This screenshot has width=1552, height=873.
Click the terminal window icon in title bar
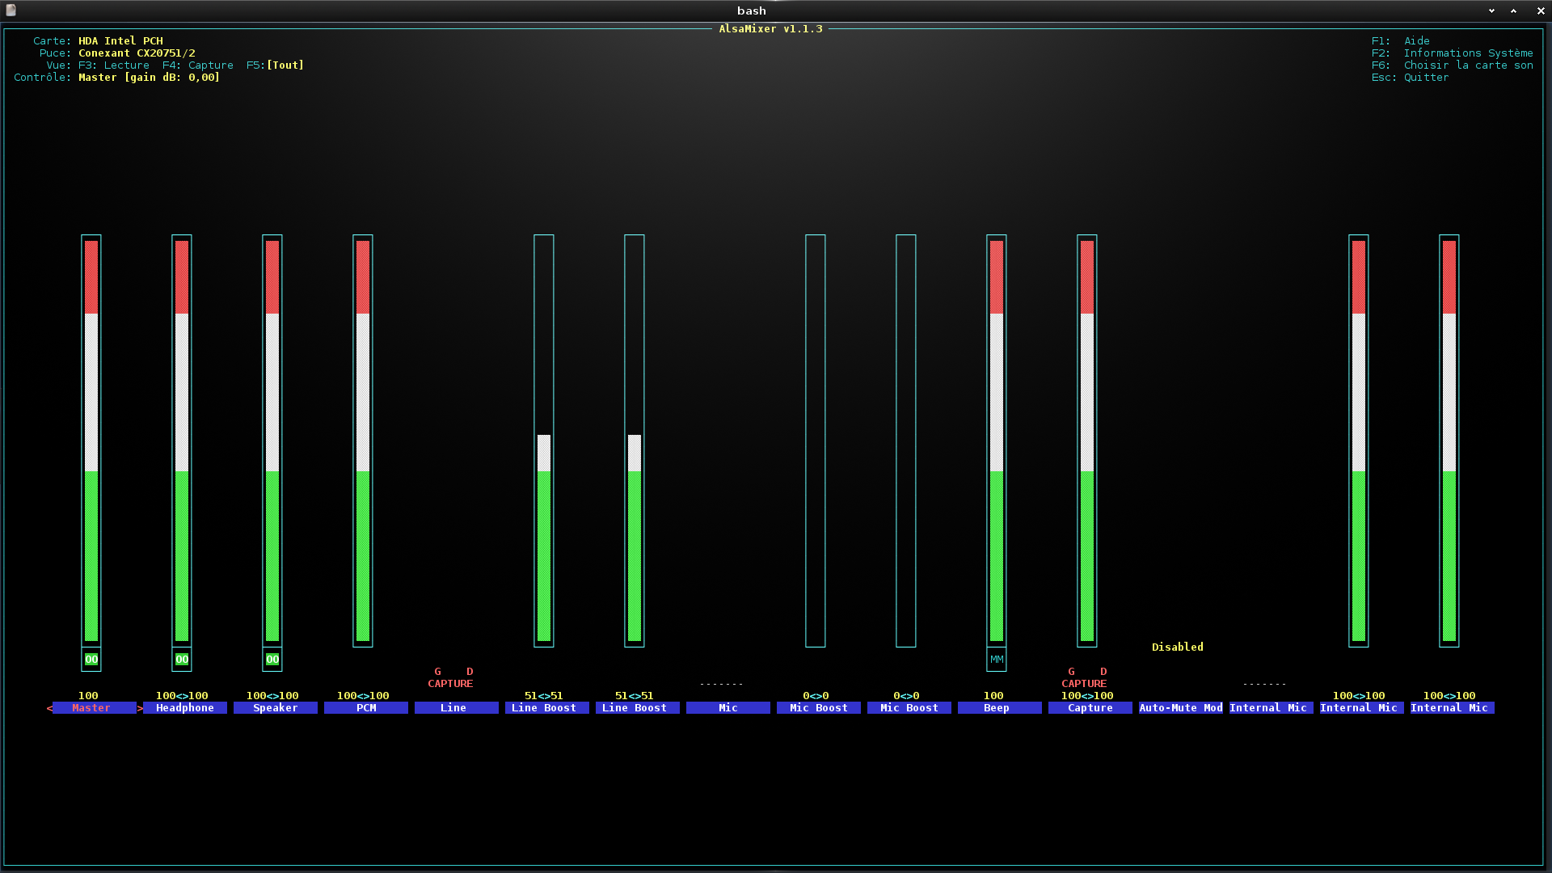11,11
